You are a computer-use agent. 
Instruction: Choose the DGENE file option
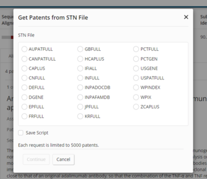click(24, 97)
